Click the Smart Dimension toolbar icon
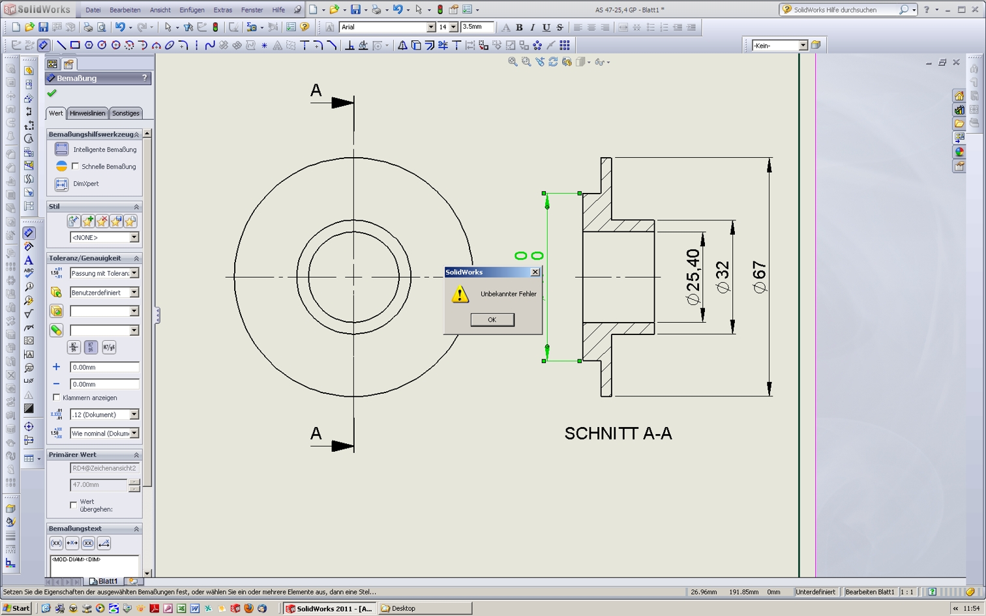 [x=43, y=45]
